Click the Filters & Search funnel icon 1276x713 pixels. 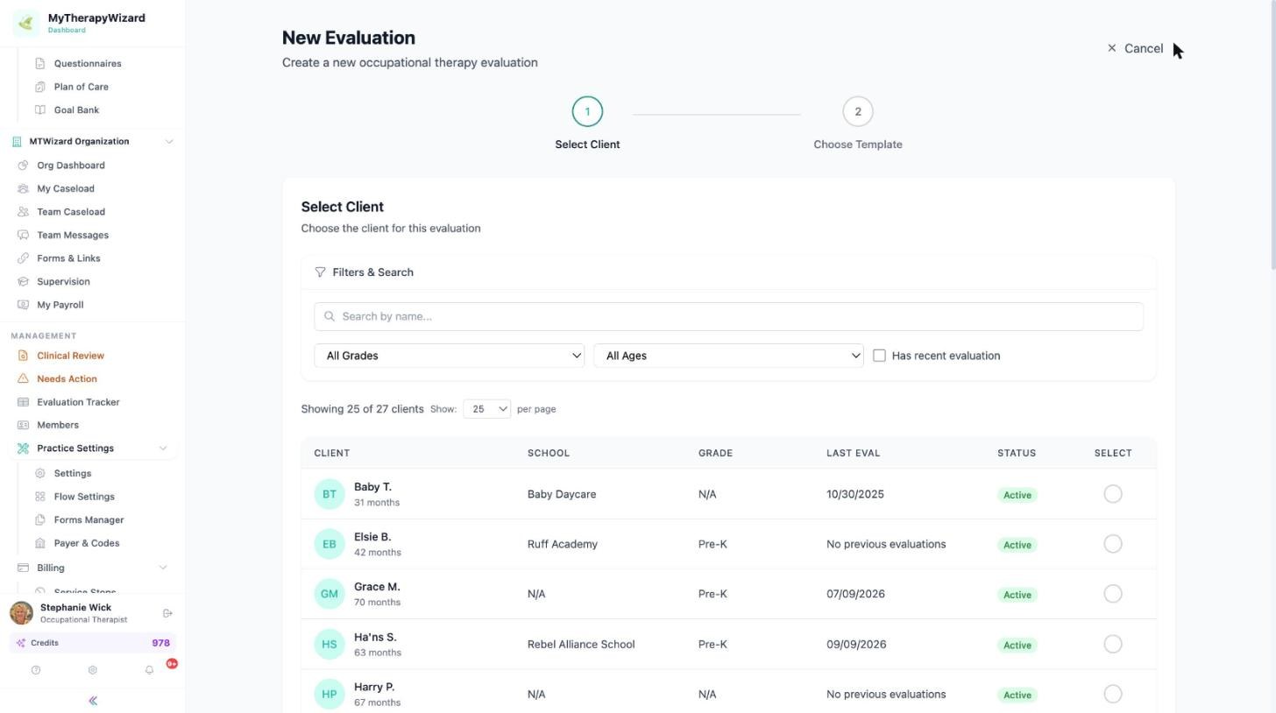point(320,272)
